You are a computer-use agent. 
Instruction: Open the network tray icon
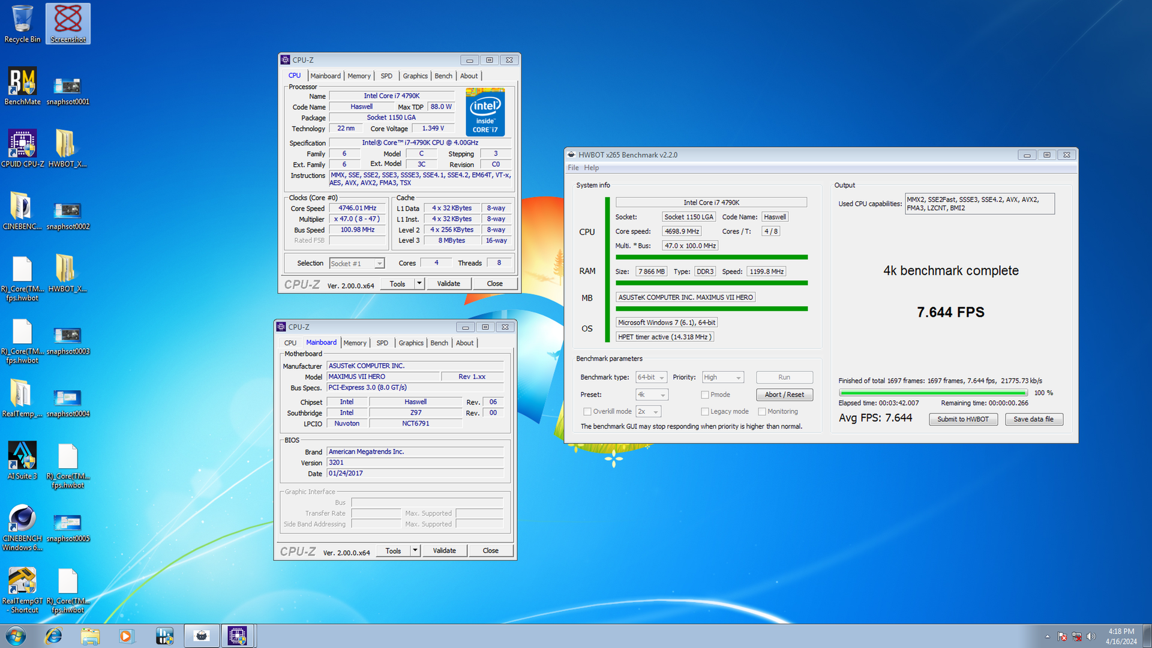[1077, 637]
